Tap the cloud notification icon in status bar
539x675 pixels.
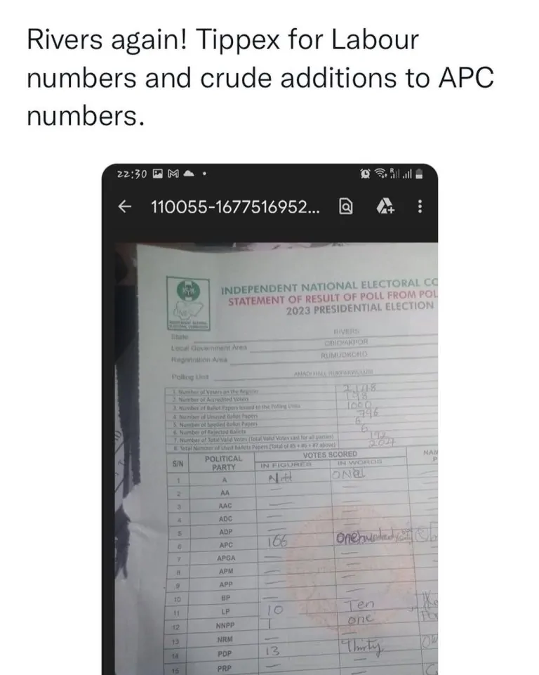pyautogui.click(x=187, y=173)
